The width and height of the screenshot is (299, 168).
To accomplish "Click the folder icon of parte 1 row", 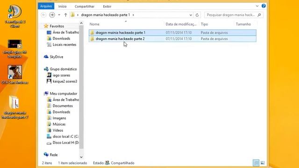I will [x=92, y=33].
